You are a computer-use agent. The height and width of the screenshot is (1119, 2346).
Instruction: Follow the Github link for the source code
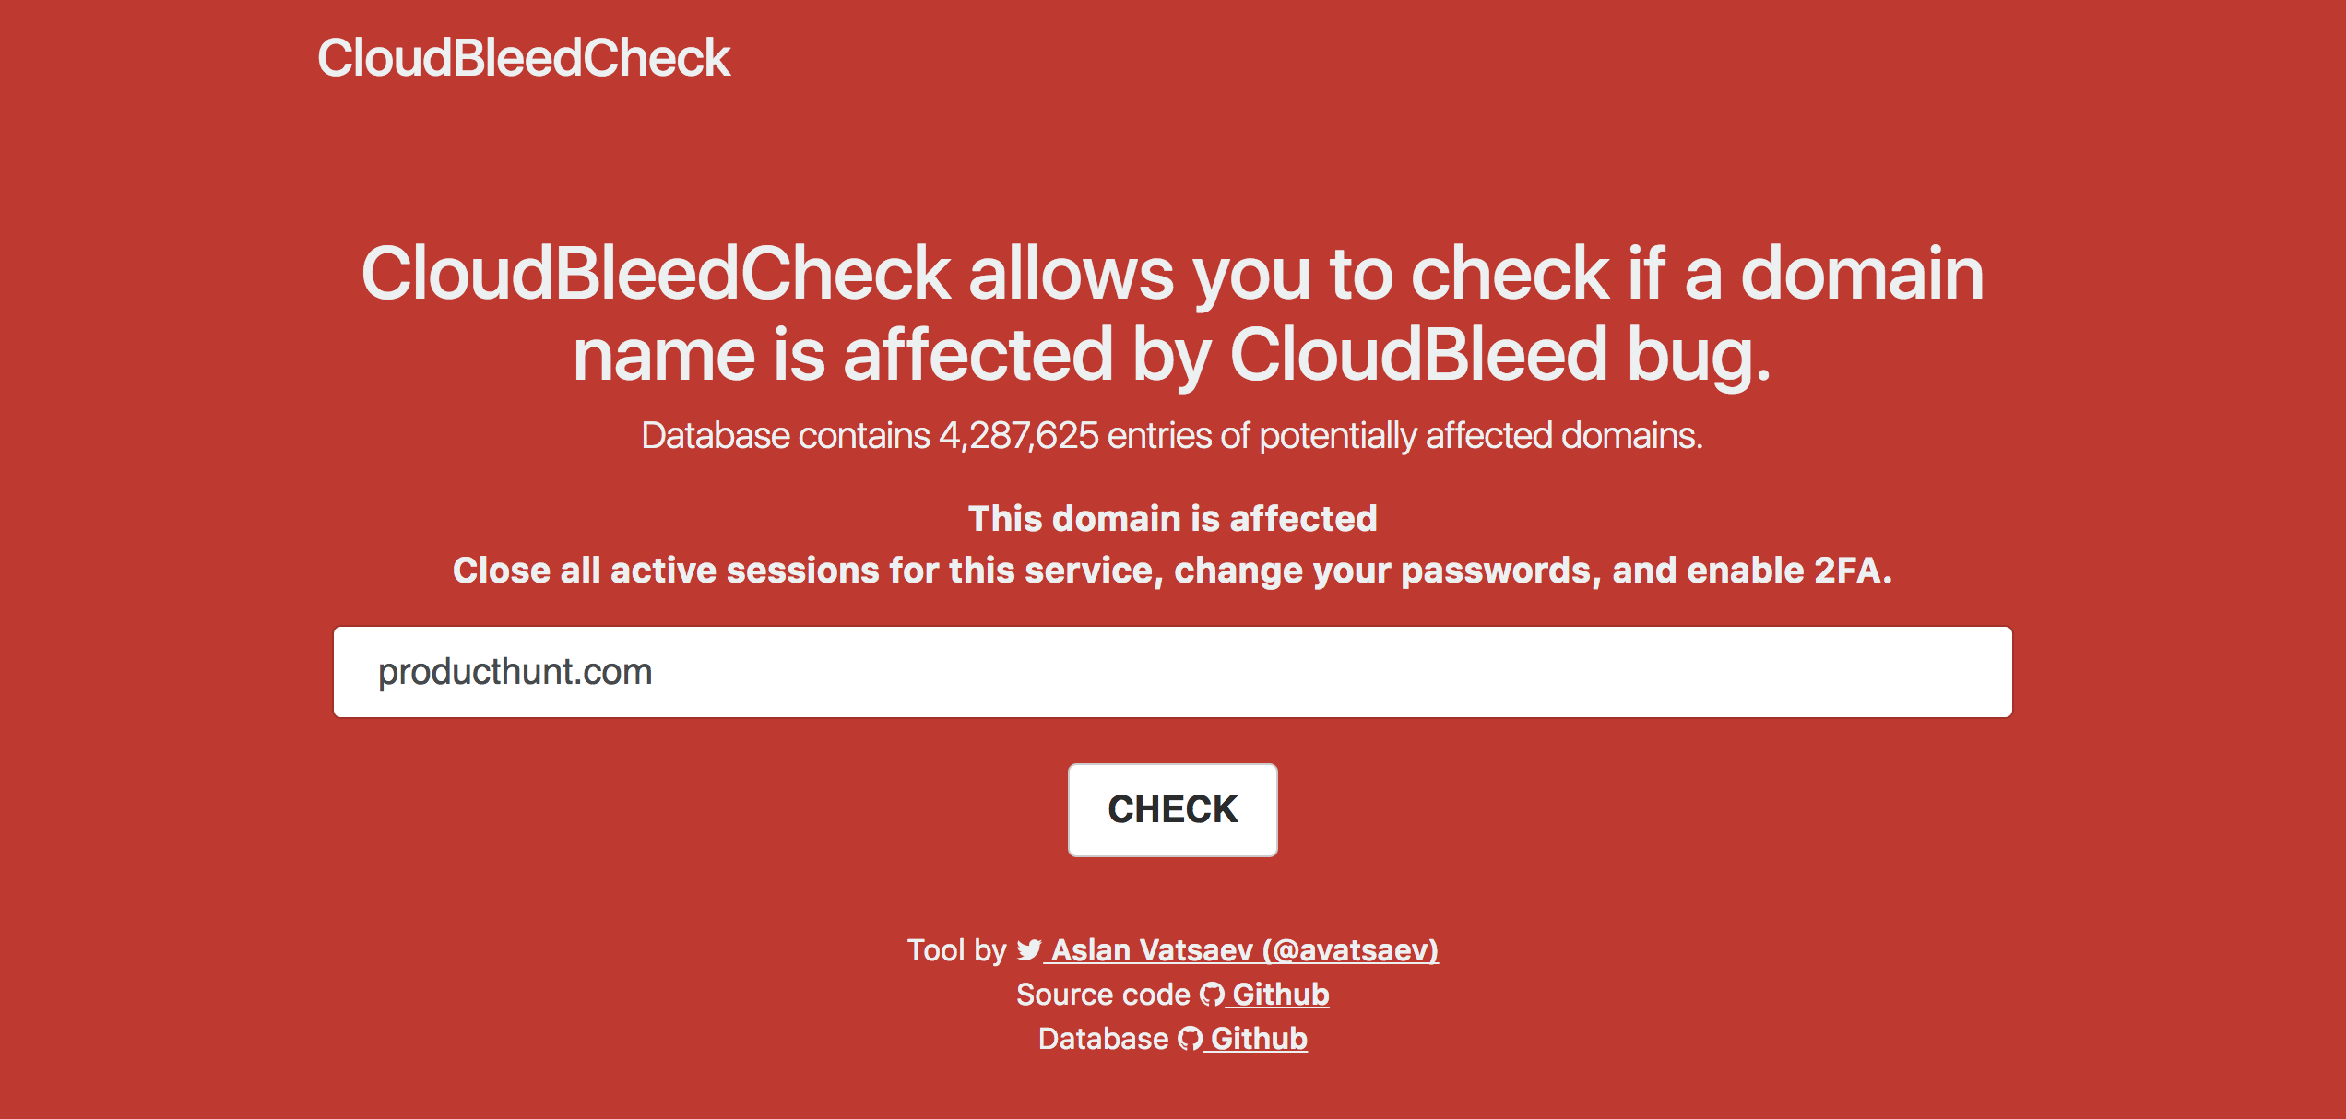1280,994
